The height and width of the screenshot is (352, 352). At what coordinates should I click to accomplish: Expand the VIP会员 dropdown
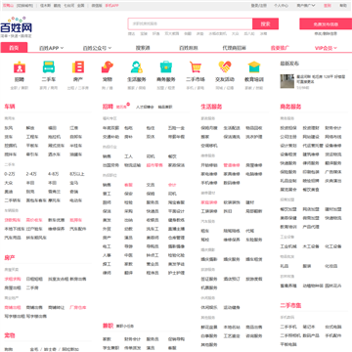(326, 48)
